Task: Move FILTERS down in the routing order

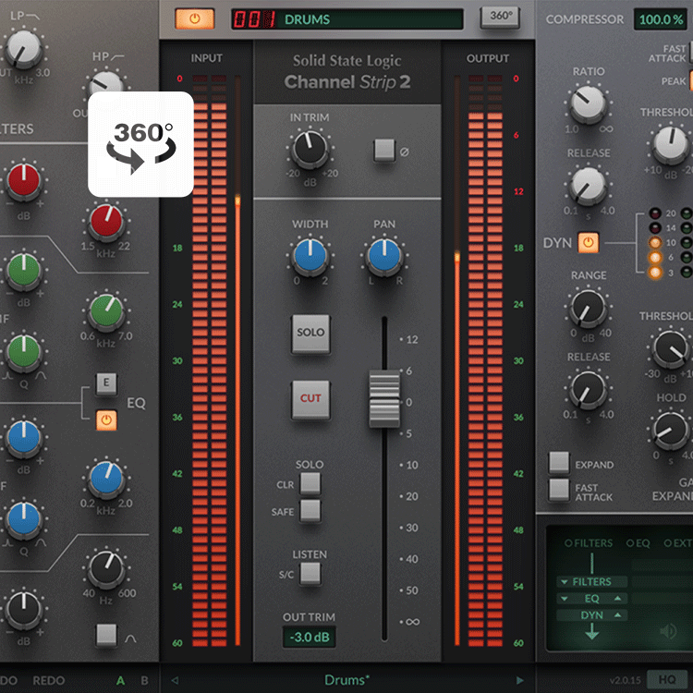Action: [x=565, y=581]
